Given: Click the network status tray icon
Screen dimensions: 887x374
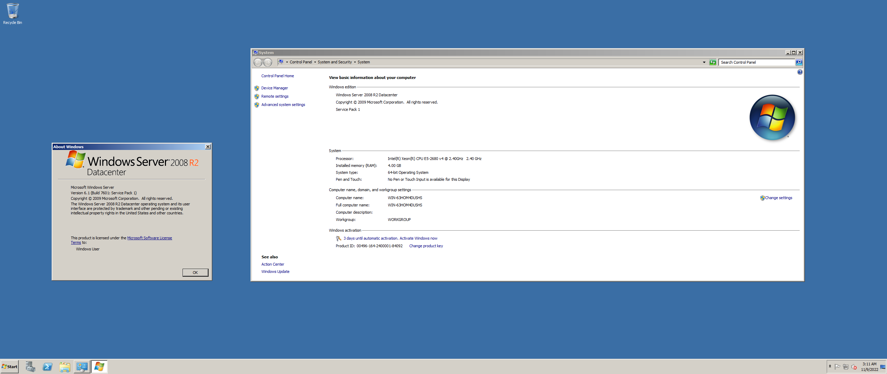Looking at the screenshot, I should pyautogui.click(x=846, y=367).
